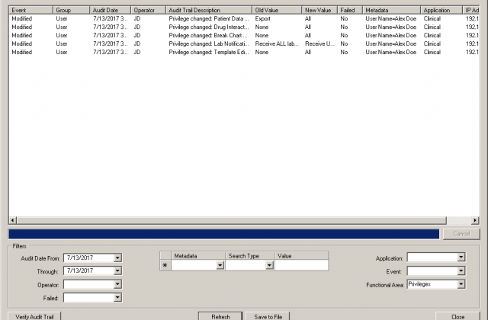Click the horizontal scrollbar thumb
The image size is (488, 320).
pos(232,220)
